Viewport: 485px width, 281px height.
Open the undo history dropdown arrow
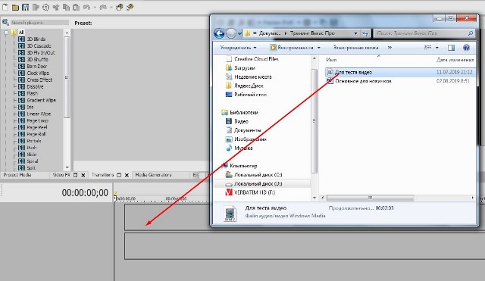click(94, 7)
